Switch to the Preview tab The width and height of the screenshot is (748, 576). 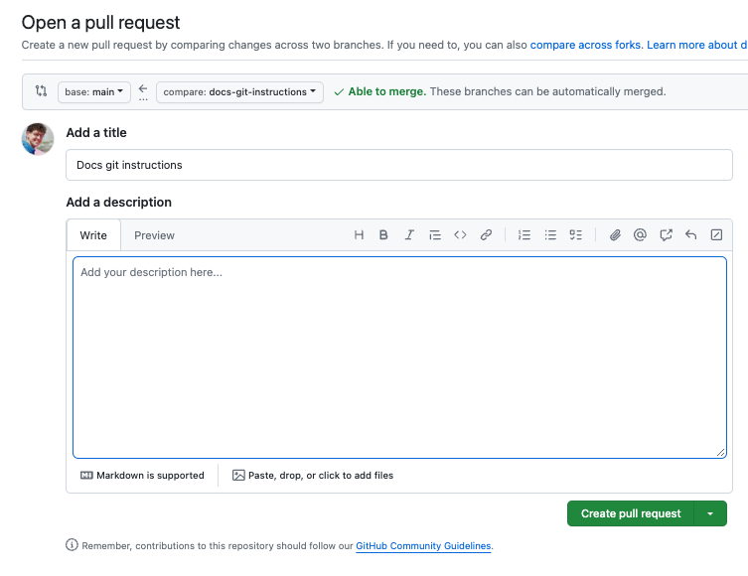click(x=155, y=235)
